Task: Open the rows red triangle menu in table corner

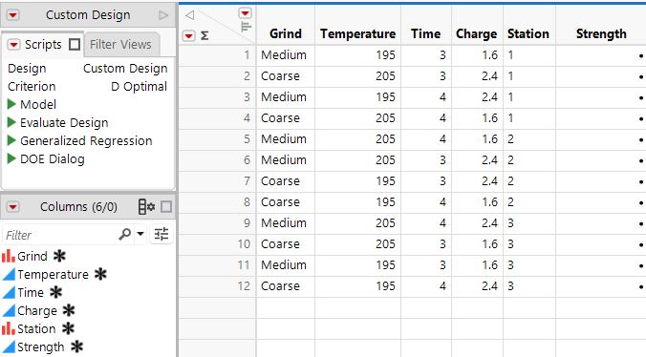Action: [188, 35]
